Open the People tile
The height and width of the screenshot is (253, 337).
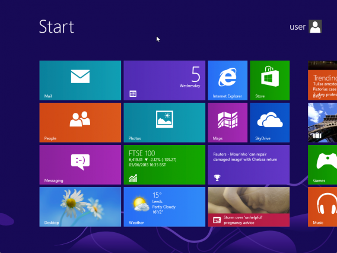click(x=80, y=122)
